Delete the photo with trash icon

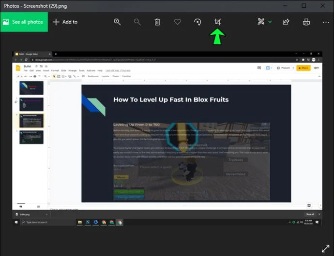pos(157,22)
